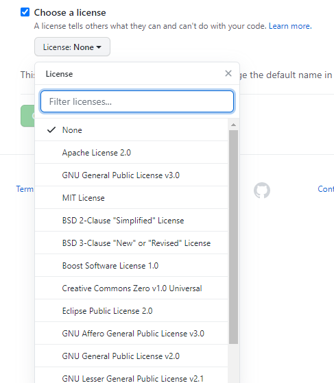Click the GitHub Octocat logo
Image resolution: width=334 pixels, height=383 pixels.
pyautogui.click(x=262, y=190)
